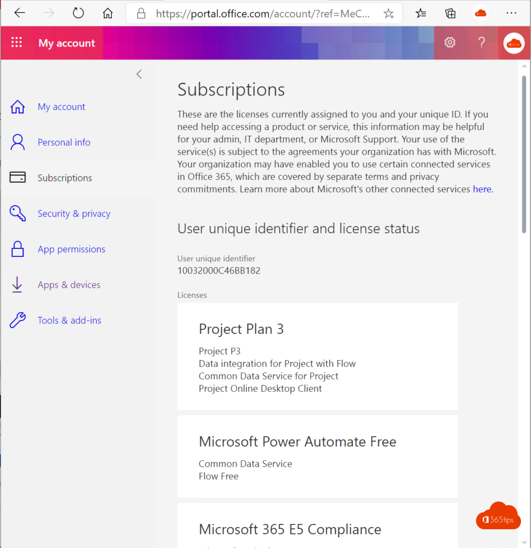This screenshot has height=548, width=531.
Task: Click the house icon beside My account
Action: pos(18,106)
